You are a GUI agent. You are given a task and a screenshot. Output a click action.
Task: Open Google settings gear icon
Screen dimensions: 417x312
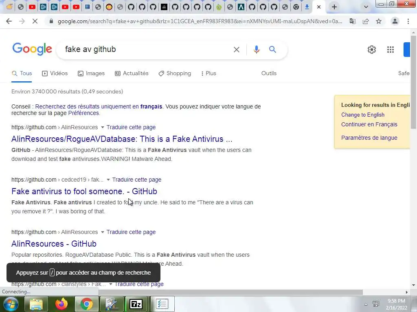click(x=371, y=49)
